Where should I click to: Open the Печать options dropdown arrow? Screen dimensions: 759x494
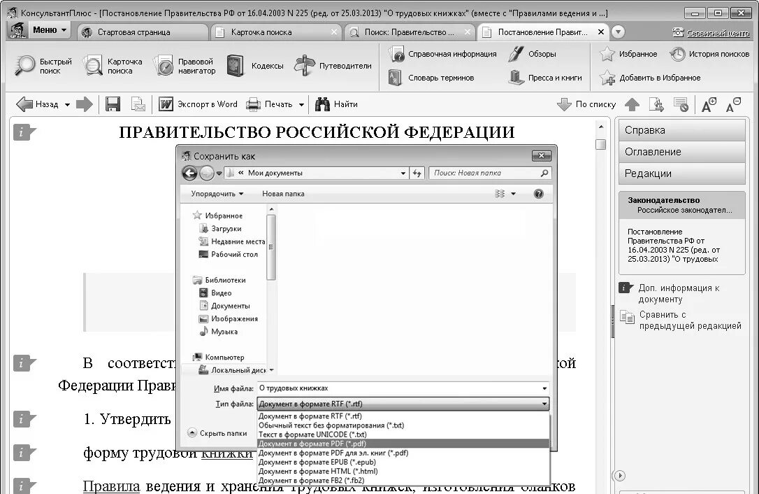pyautogui.click(x=301, y=104)
